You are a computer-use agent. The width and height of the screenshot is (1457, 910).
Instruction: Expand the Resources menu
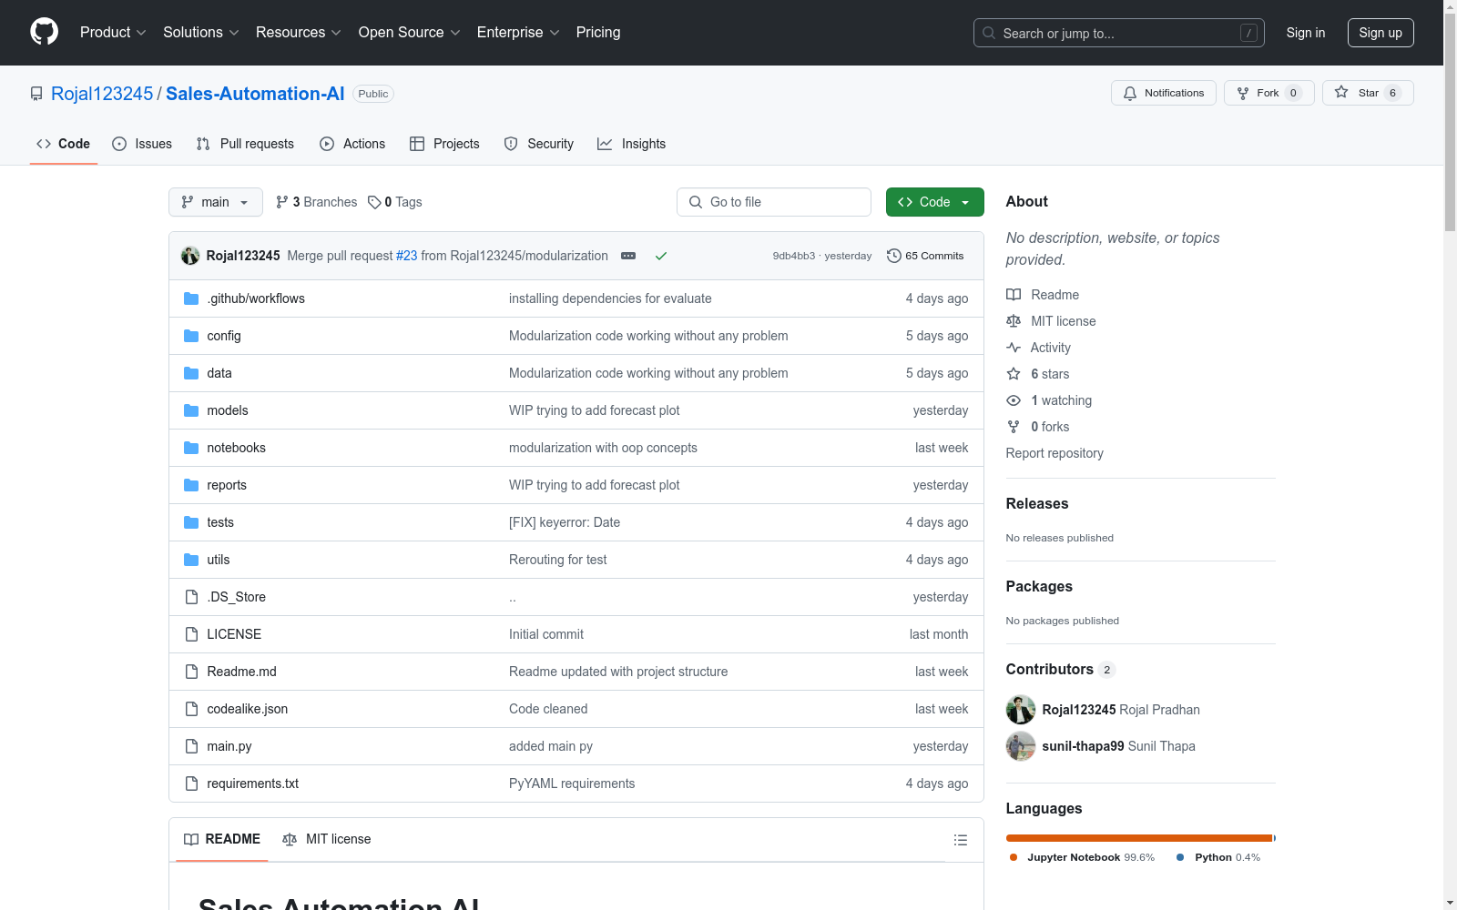(x=299, y=32)
